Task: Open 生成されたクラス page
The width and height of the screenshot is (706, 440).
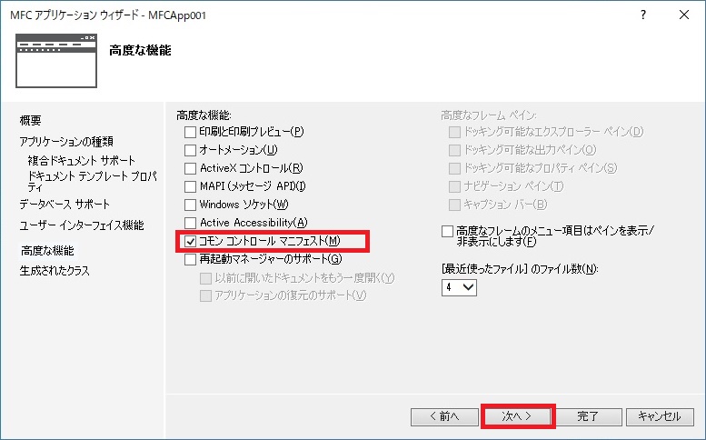Action: click(x=55, y=271)
